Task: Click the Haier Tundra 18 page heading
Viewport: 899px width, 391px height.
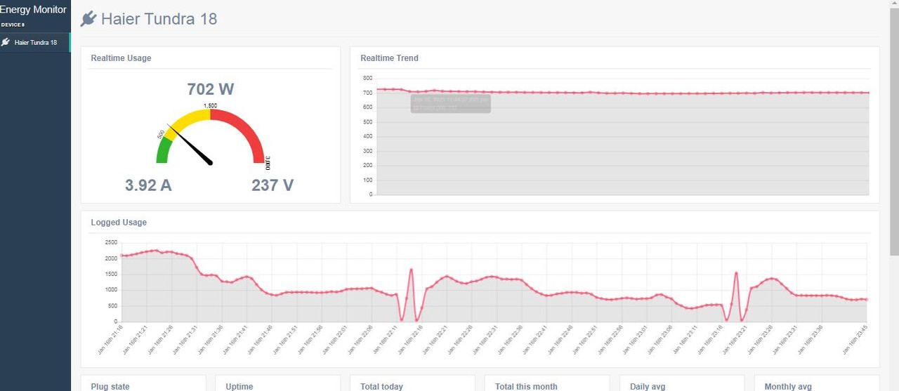Action: coord(159,19)
